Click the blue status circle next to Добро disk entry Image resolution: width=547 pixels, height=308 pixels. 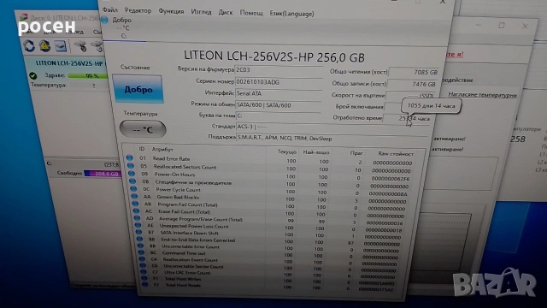tap(104, 20)
